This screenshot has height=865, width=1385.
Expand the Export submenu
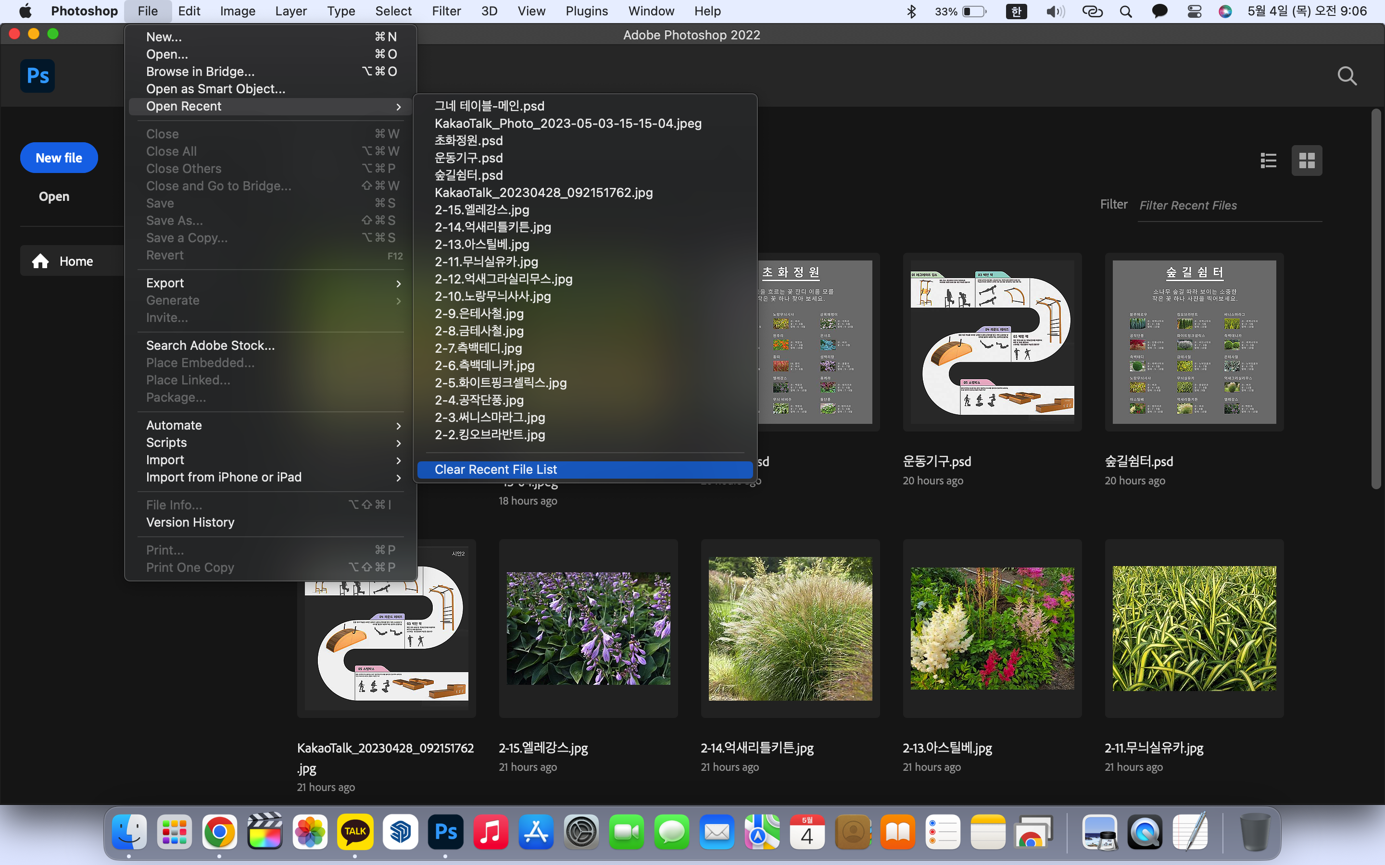[x=398, y=283]
